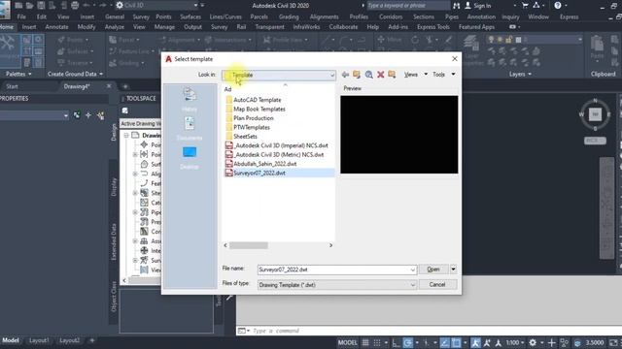Open the Look in folder dropdown
The width and height of the screenshot is (622, 349).
coord(279,75)
